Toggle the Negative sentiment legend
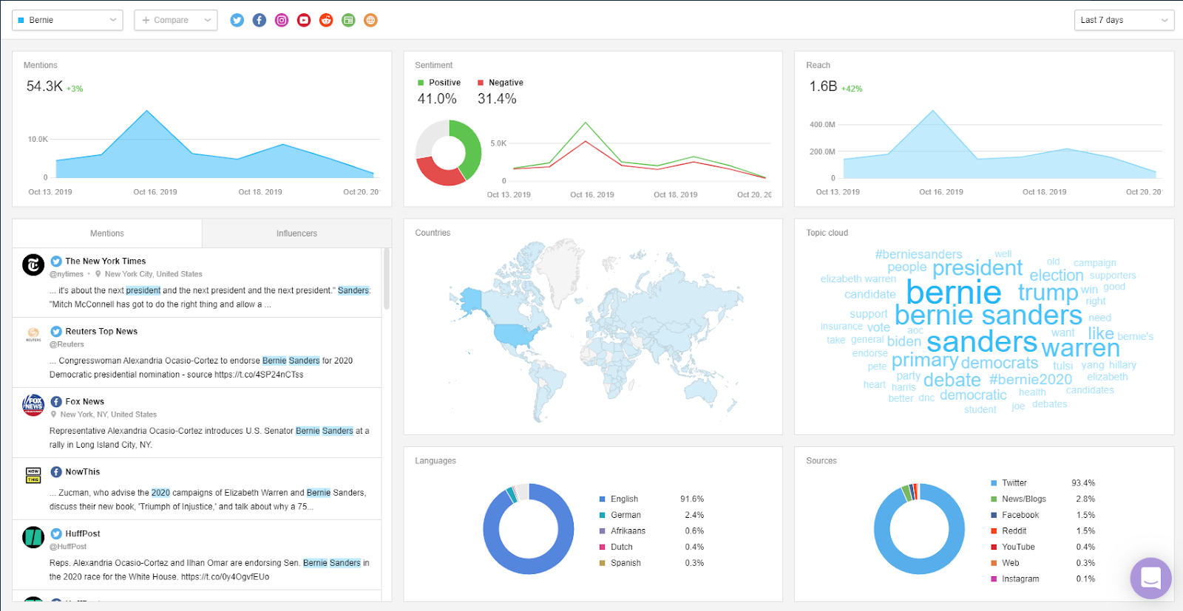 (501, 83)
